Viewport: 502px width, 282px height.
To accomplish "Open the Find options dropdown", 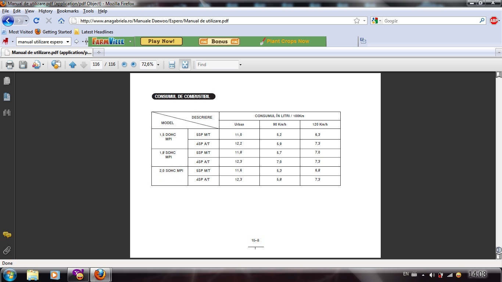I will (x=240, y=65).
